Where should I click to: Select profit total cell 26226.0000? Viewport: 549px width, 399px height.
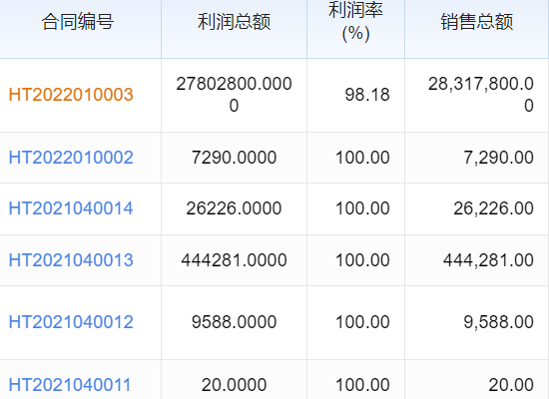coord(234,208)
